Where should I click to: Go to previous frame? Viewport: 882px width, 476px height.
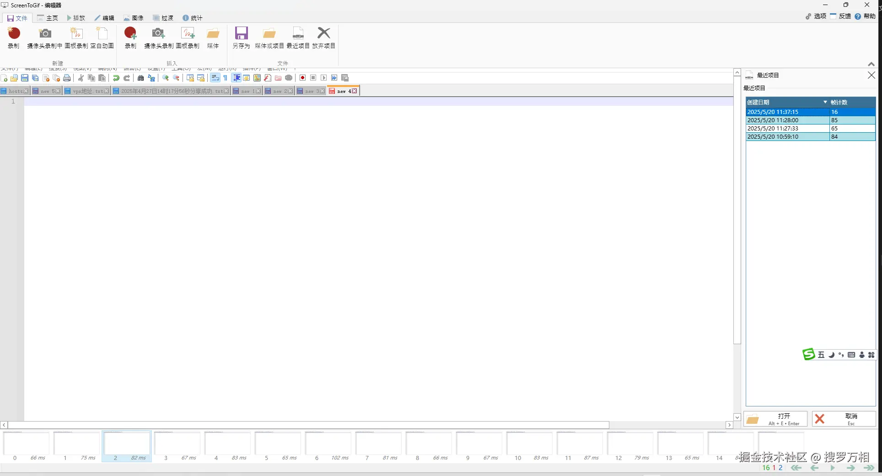point(814,468)
